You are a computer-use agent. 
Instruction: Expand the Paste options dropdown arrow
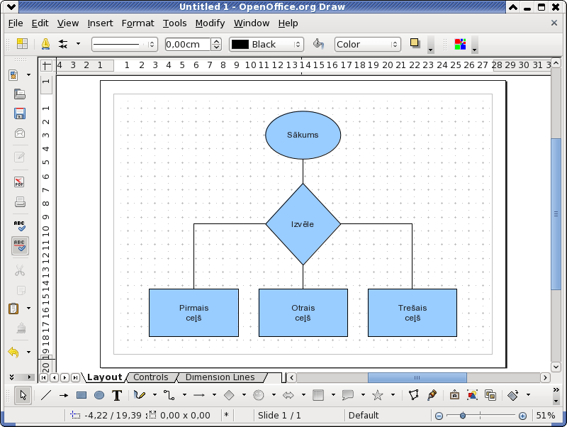pos(28,309)
